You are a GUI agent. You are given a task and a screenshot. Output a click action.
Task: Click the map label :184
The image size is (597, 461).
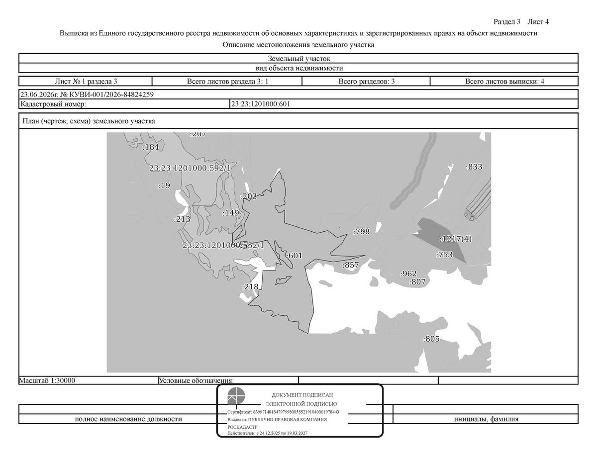point(150,147)
